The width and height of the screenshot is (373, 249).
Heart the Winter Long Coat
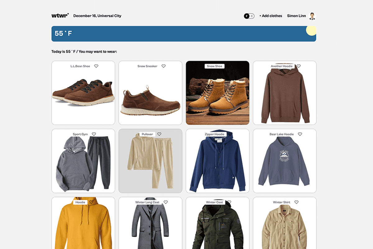[166, 202]
